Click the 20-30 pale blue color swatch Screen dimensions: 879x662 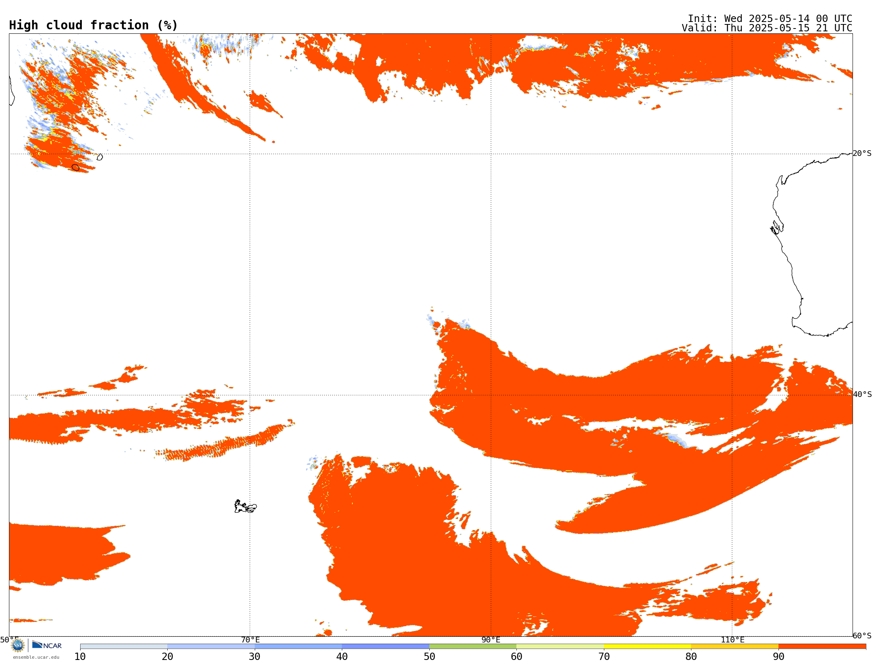211,647
